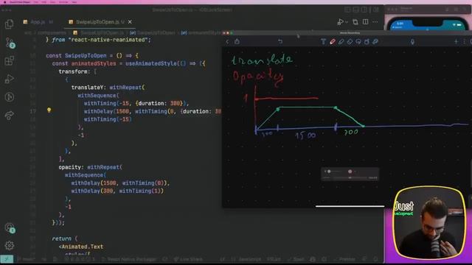
Task: Select the link tool in the notes toolbar
Action: tap(375, 41)
